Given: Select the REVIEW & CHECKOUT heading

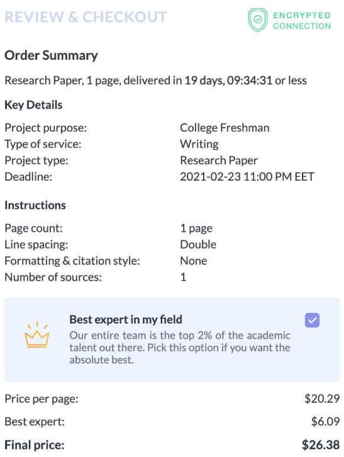Looking at the screenshot, I should click(86, 17).
